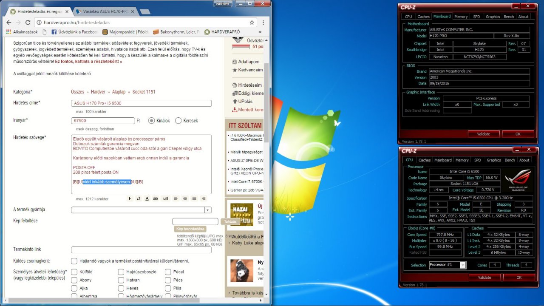This screenshot has height=306, width=544.
Task: Open the termék gyártója dropdown
Action: tap(208, 210)
